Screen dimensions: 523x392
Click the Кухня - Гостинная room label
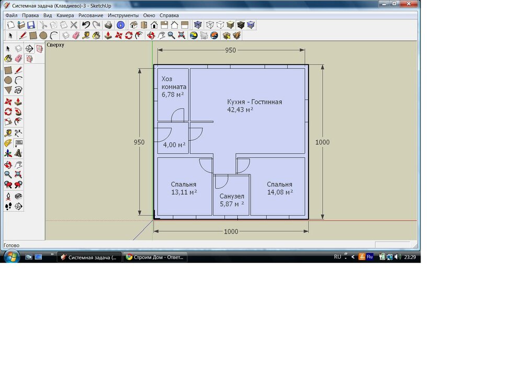(254, 102)
